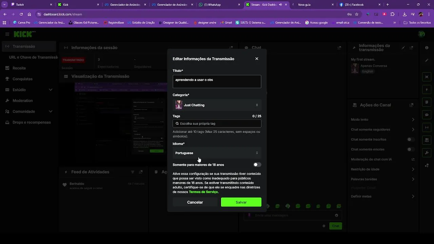The image size is (434, 244).
Task: Open the user avatar menu at top right
Action: tap(421, 34)
